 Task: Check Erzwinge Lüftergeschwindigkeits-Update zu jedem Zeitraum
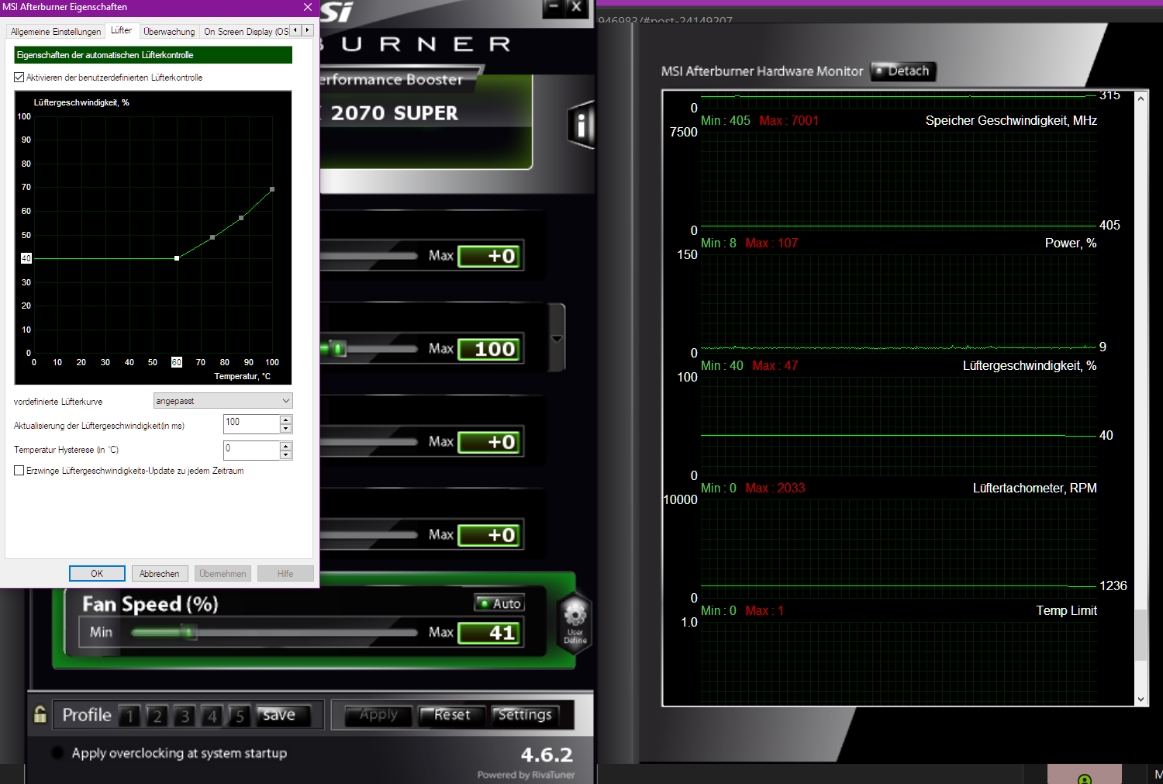tap(19, 471)
